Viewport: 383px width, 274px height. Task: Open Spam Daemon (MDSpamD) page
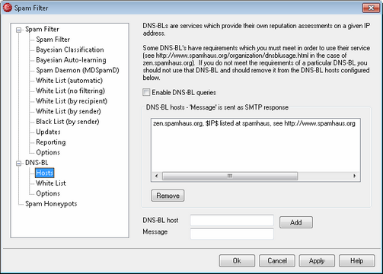78,70
